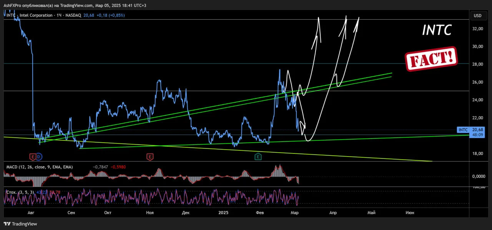Click the Фев month label on time axis
Screen dimensions: 492x230
coord(259,212)
